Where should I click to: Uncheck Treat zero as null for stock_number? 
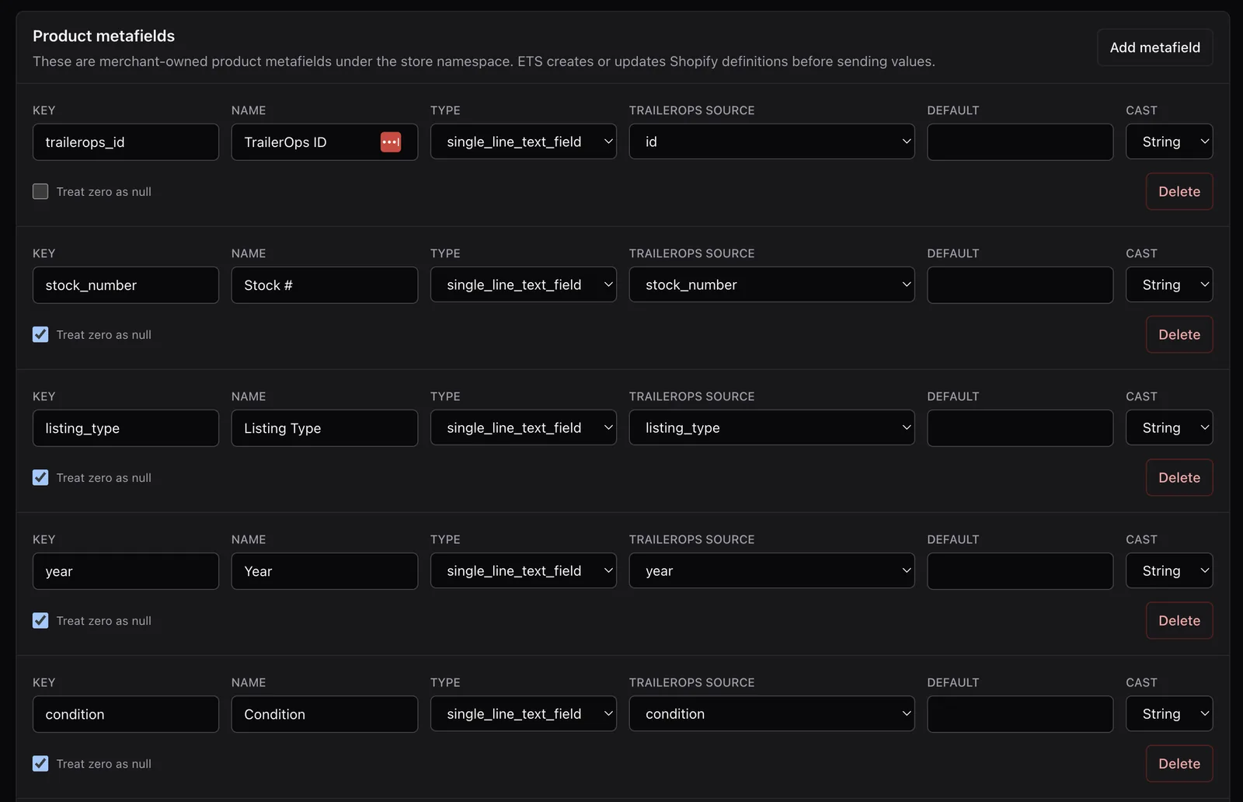[40, 334]
